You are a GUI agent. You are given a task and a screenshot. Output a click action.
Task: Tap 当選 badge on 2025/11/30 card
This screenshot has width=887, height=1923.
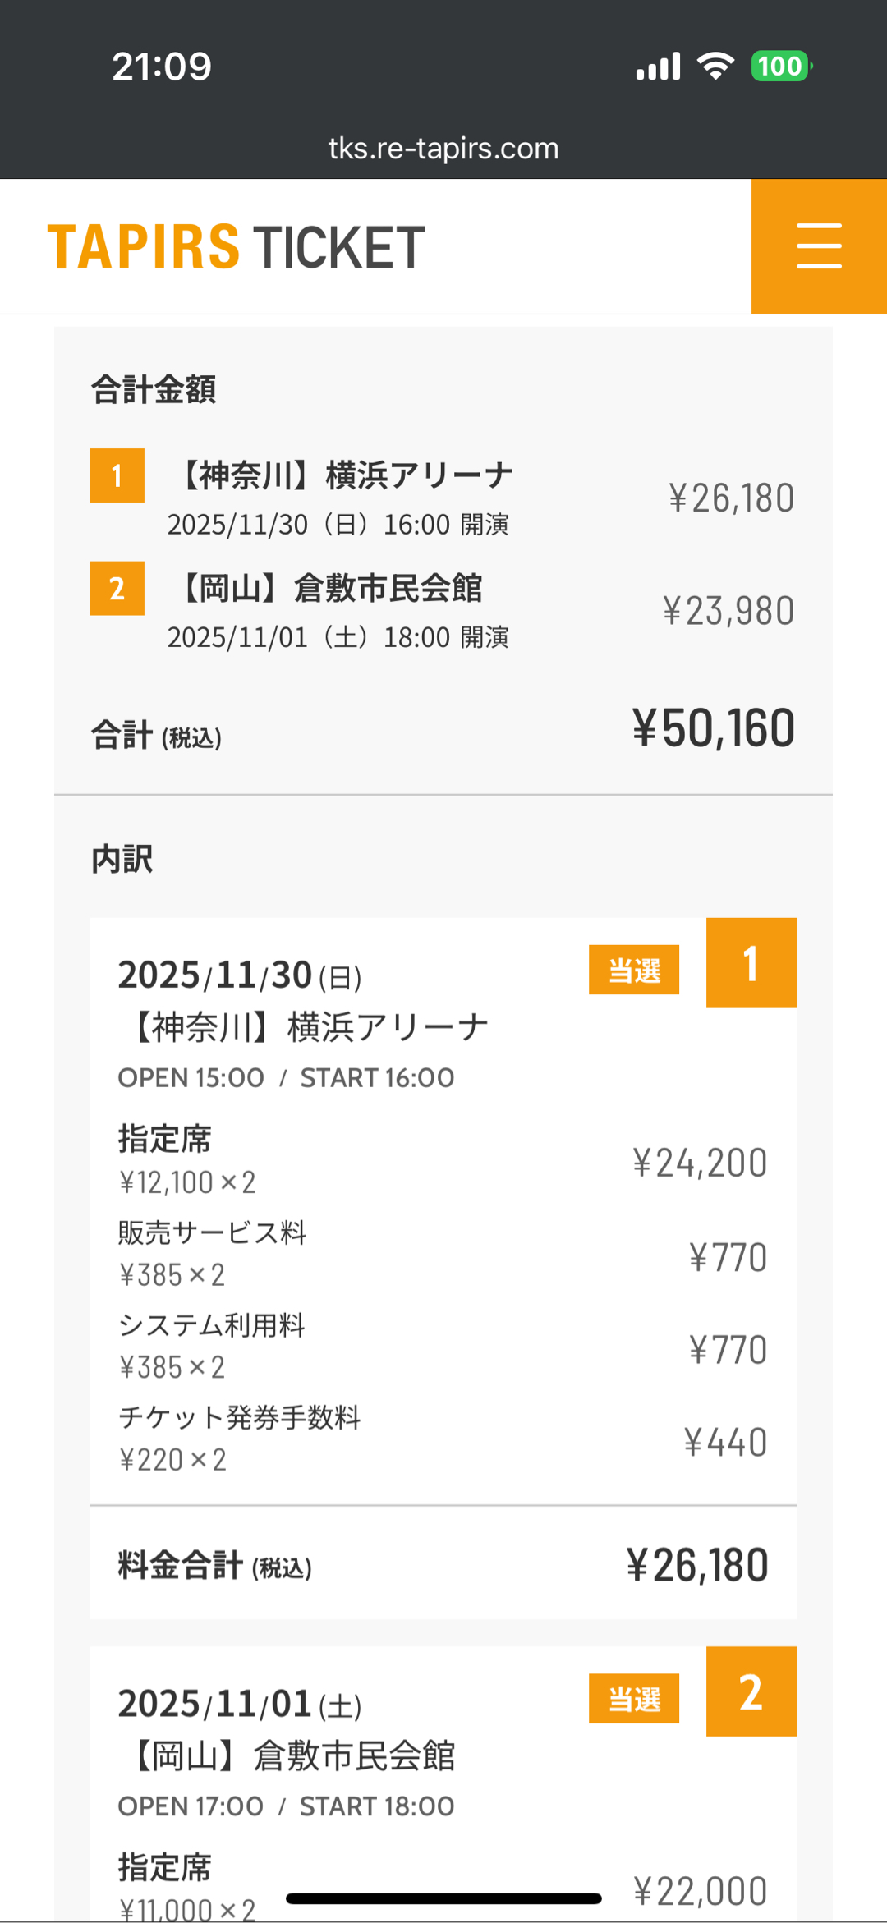(634, 970)
